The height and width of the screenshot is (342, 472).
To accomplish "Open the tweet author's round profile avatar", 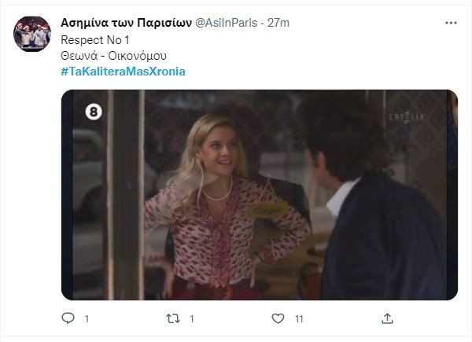I will pos(32,34).
